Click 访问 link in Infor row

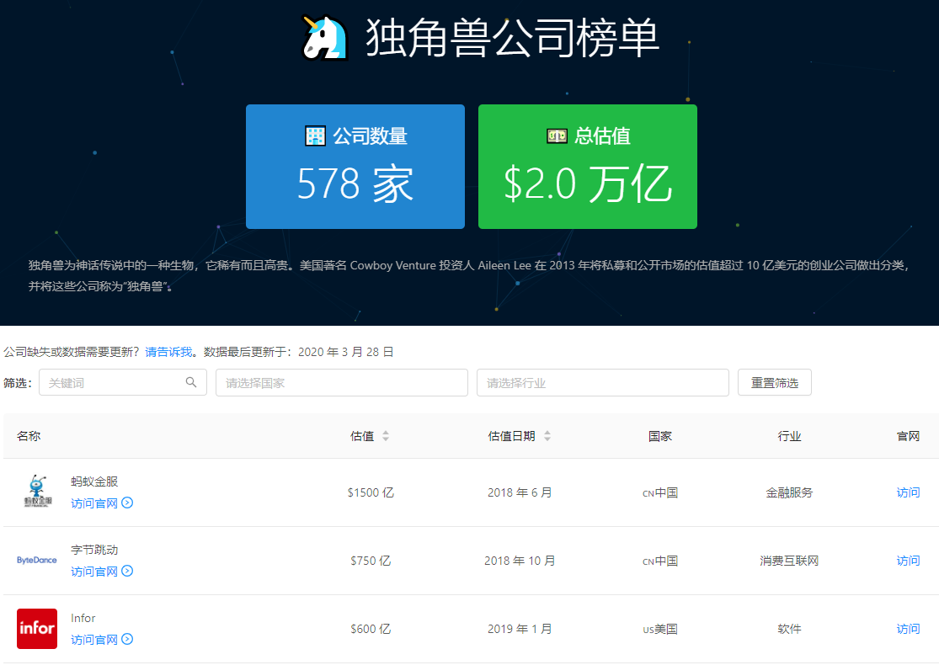pos(908,629)
